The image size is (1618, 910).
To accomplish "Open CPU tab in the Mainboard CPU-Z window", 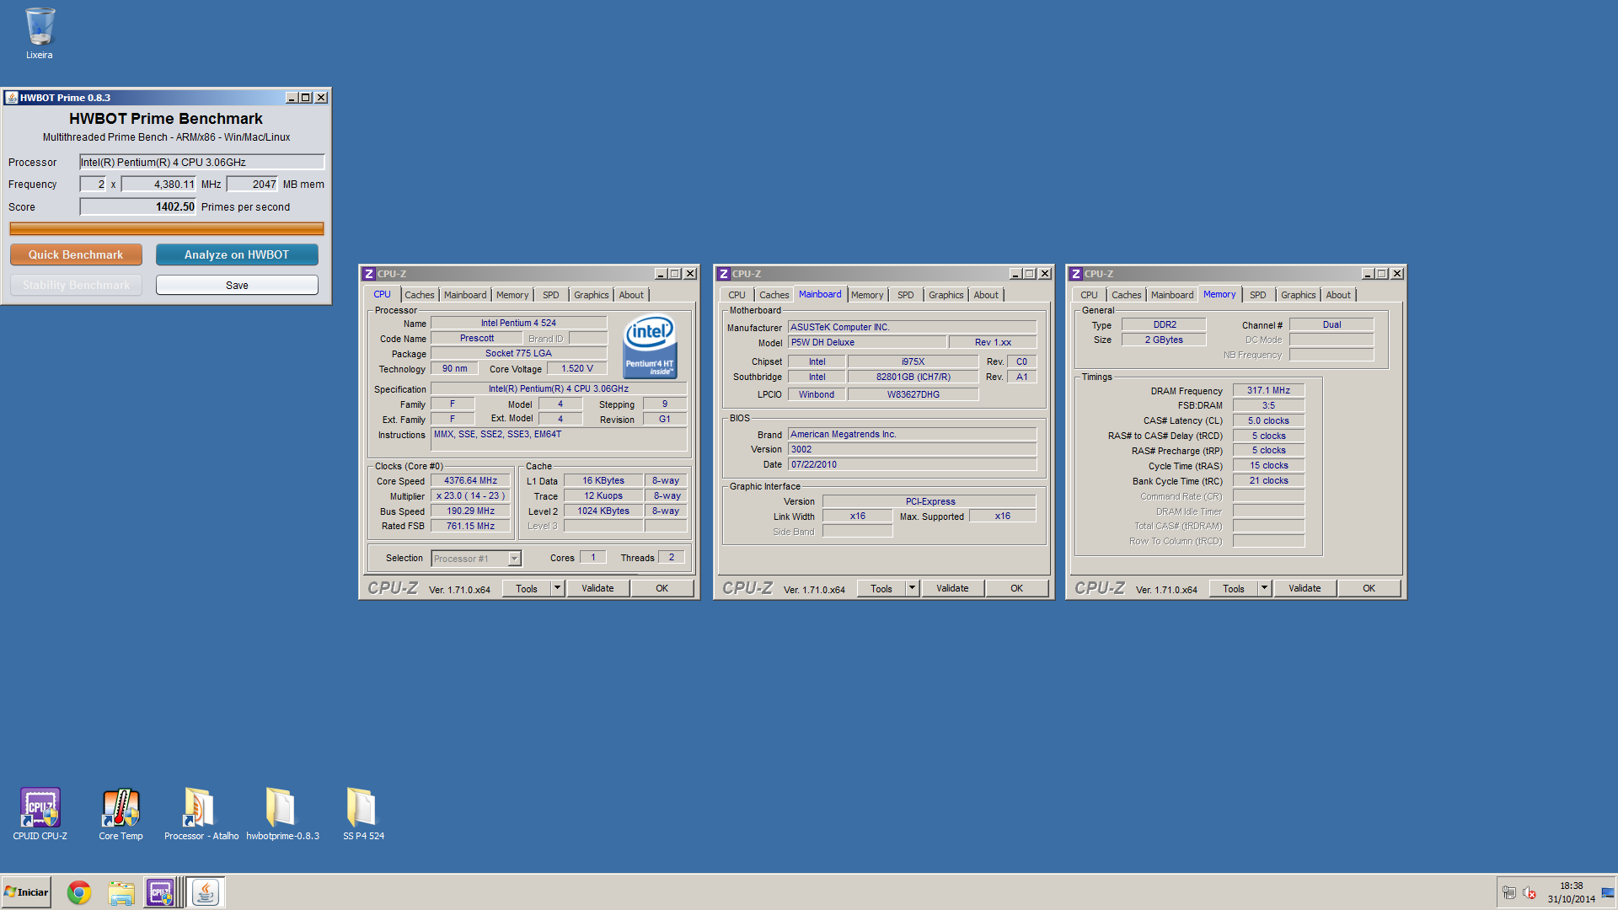I will click(737, 295).
